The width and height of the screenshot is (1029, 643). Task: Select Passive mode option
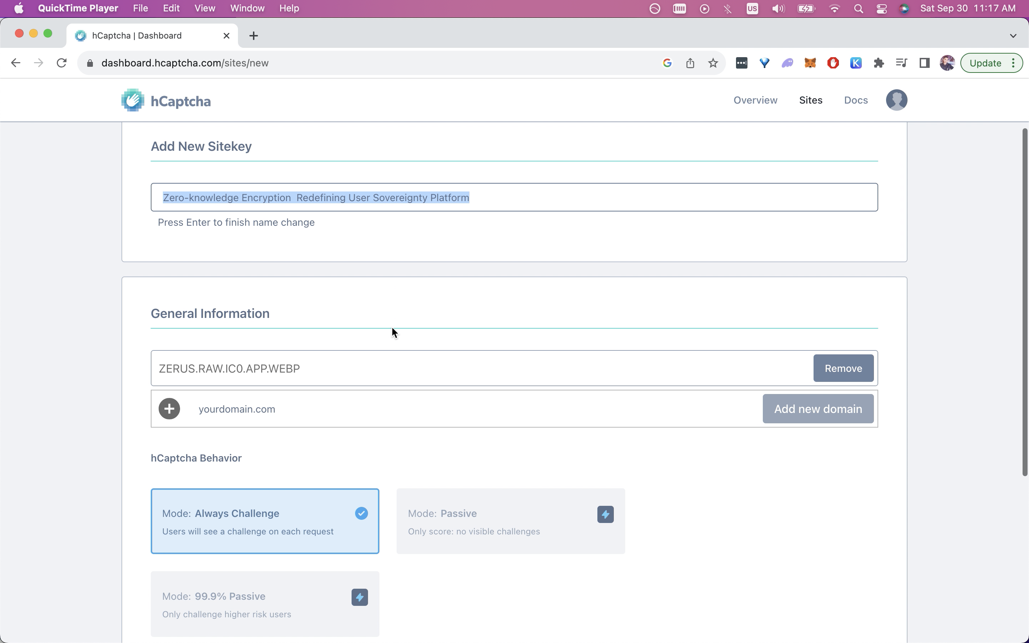[x=510, y=522]
